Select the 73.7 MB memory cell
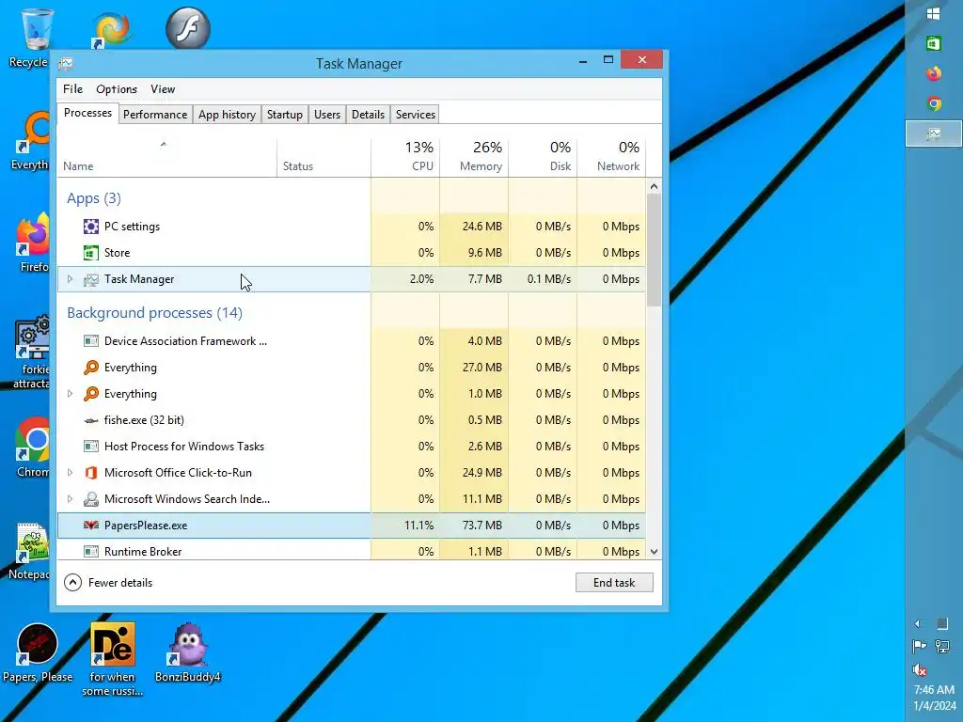Viewport: 963px width, 722px height. tap(474, 526)
